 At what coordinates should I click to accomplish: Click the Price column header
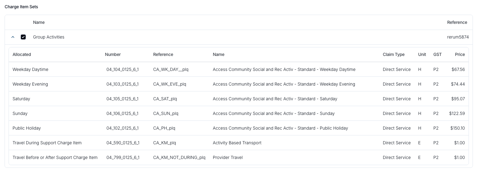click(x=460, y=54)
